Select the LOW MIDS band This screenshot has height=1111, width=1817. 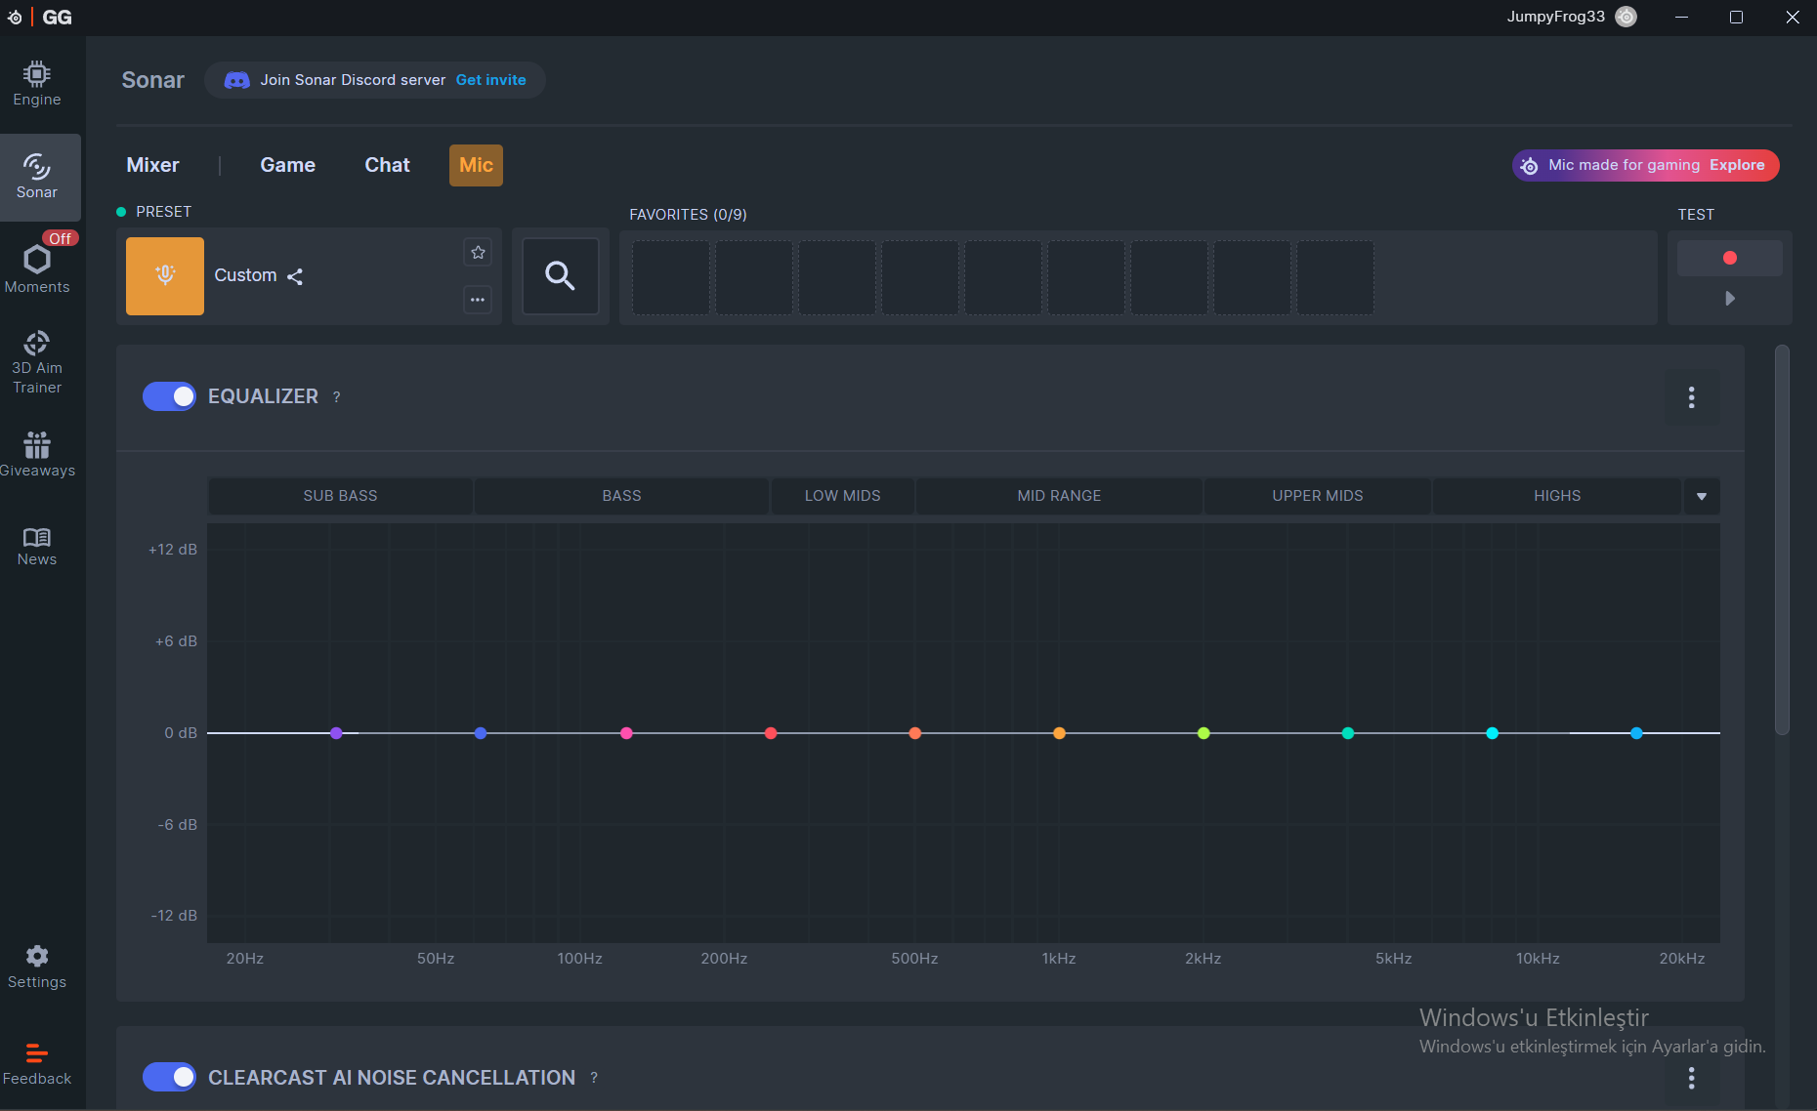[x=843, y=496]
